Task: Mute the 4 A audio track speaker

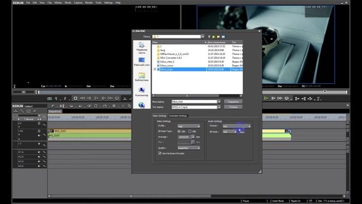Action: point(39,166)
